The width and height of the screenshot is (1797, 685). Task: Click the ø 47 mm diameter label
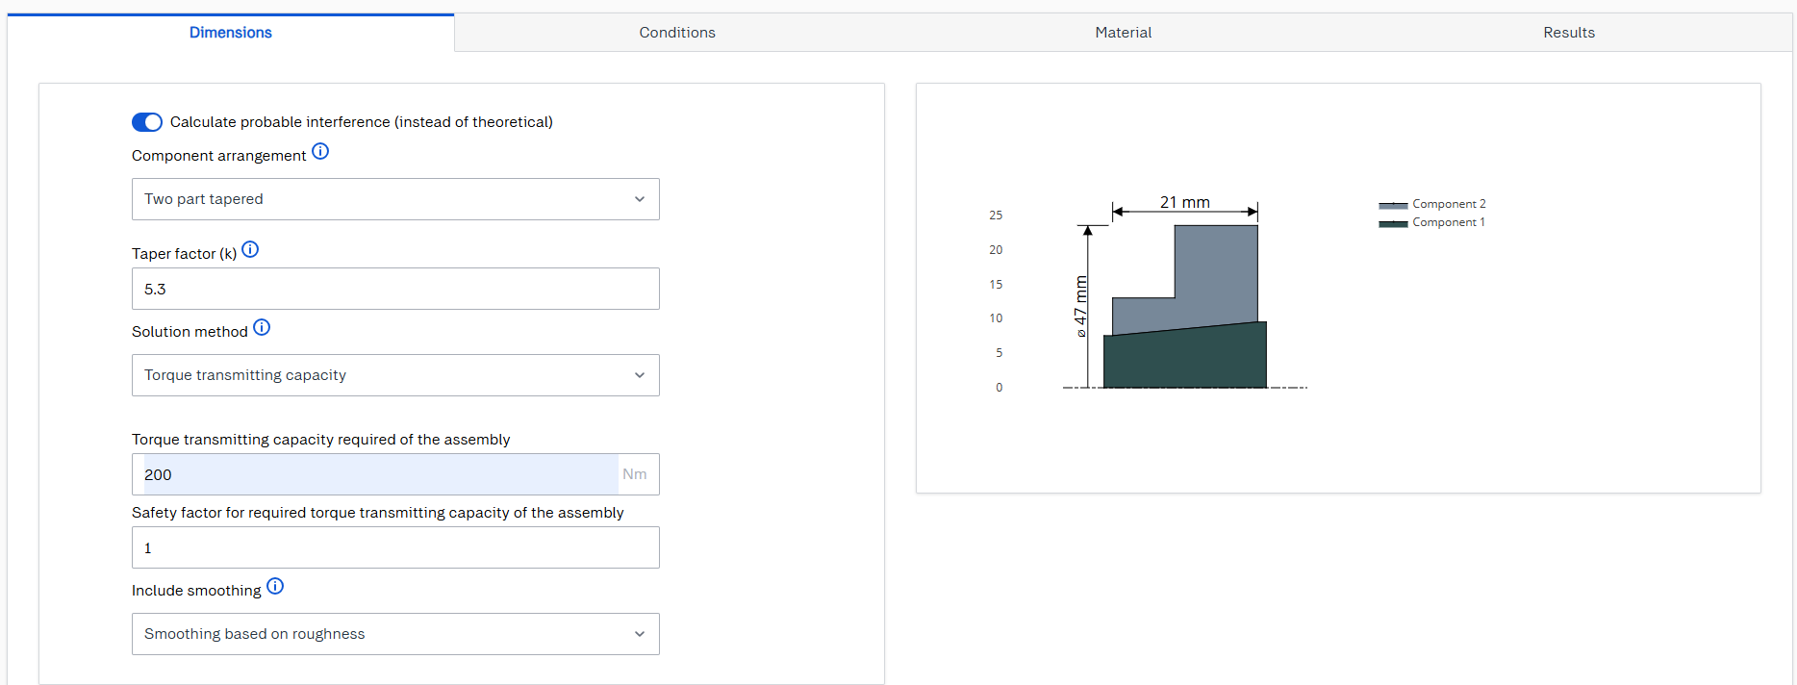pyautogui.click(x=1080, y=306)
